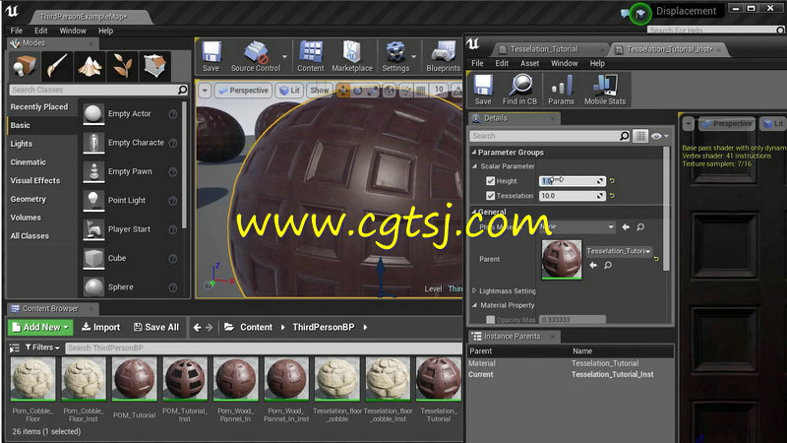Browse to Phys Material magnifier icon
Viewport: 787px width, 443px height.
640,227
